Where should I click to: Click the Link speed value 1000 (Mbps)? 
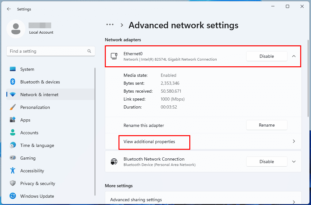click(x=172, y=99)
